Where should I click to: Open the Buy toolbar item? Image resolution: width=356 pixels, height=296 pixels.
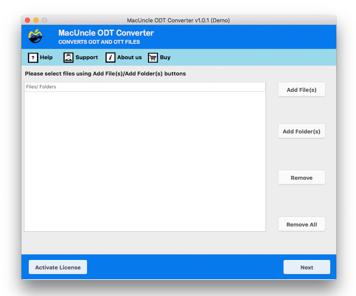pyautogui.click(x=165, y=57)
